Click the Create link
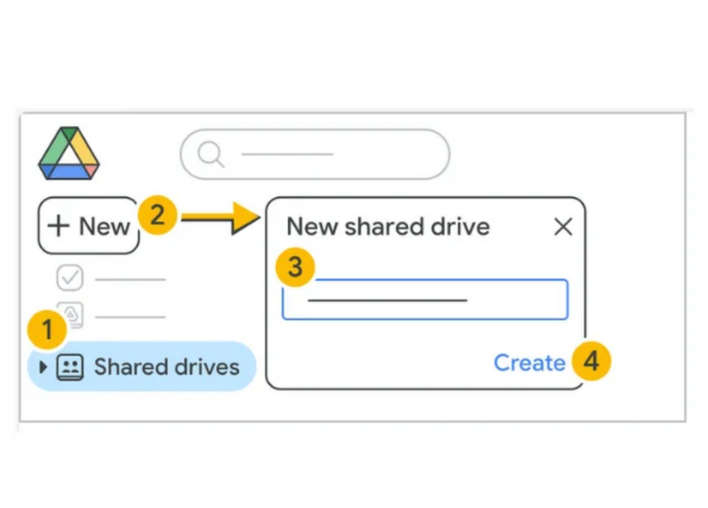This screenshot has height=508, width=708. pos(529,363)
